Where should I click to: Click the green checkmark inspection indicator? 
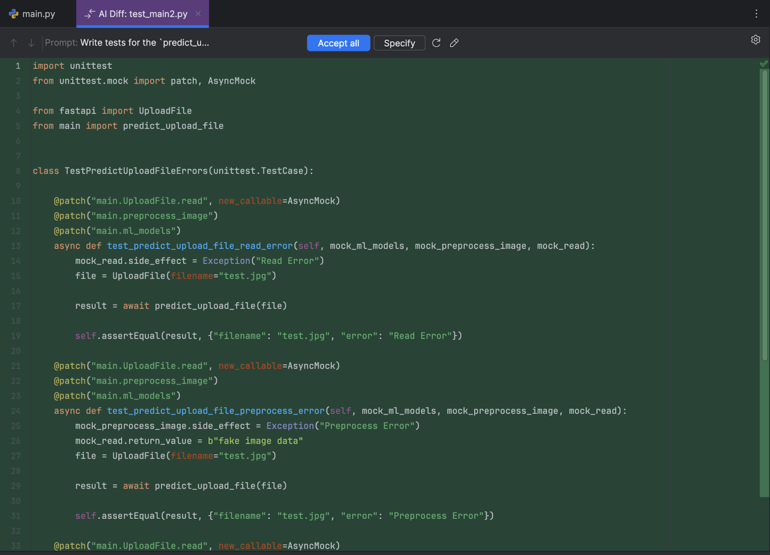click(764, 64)
